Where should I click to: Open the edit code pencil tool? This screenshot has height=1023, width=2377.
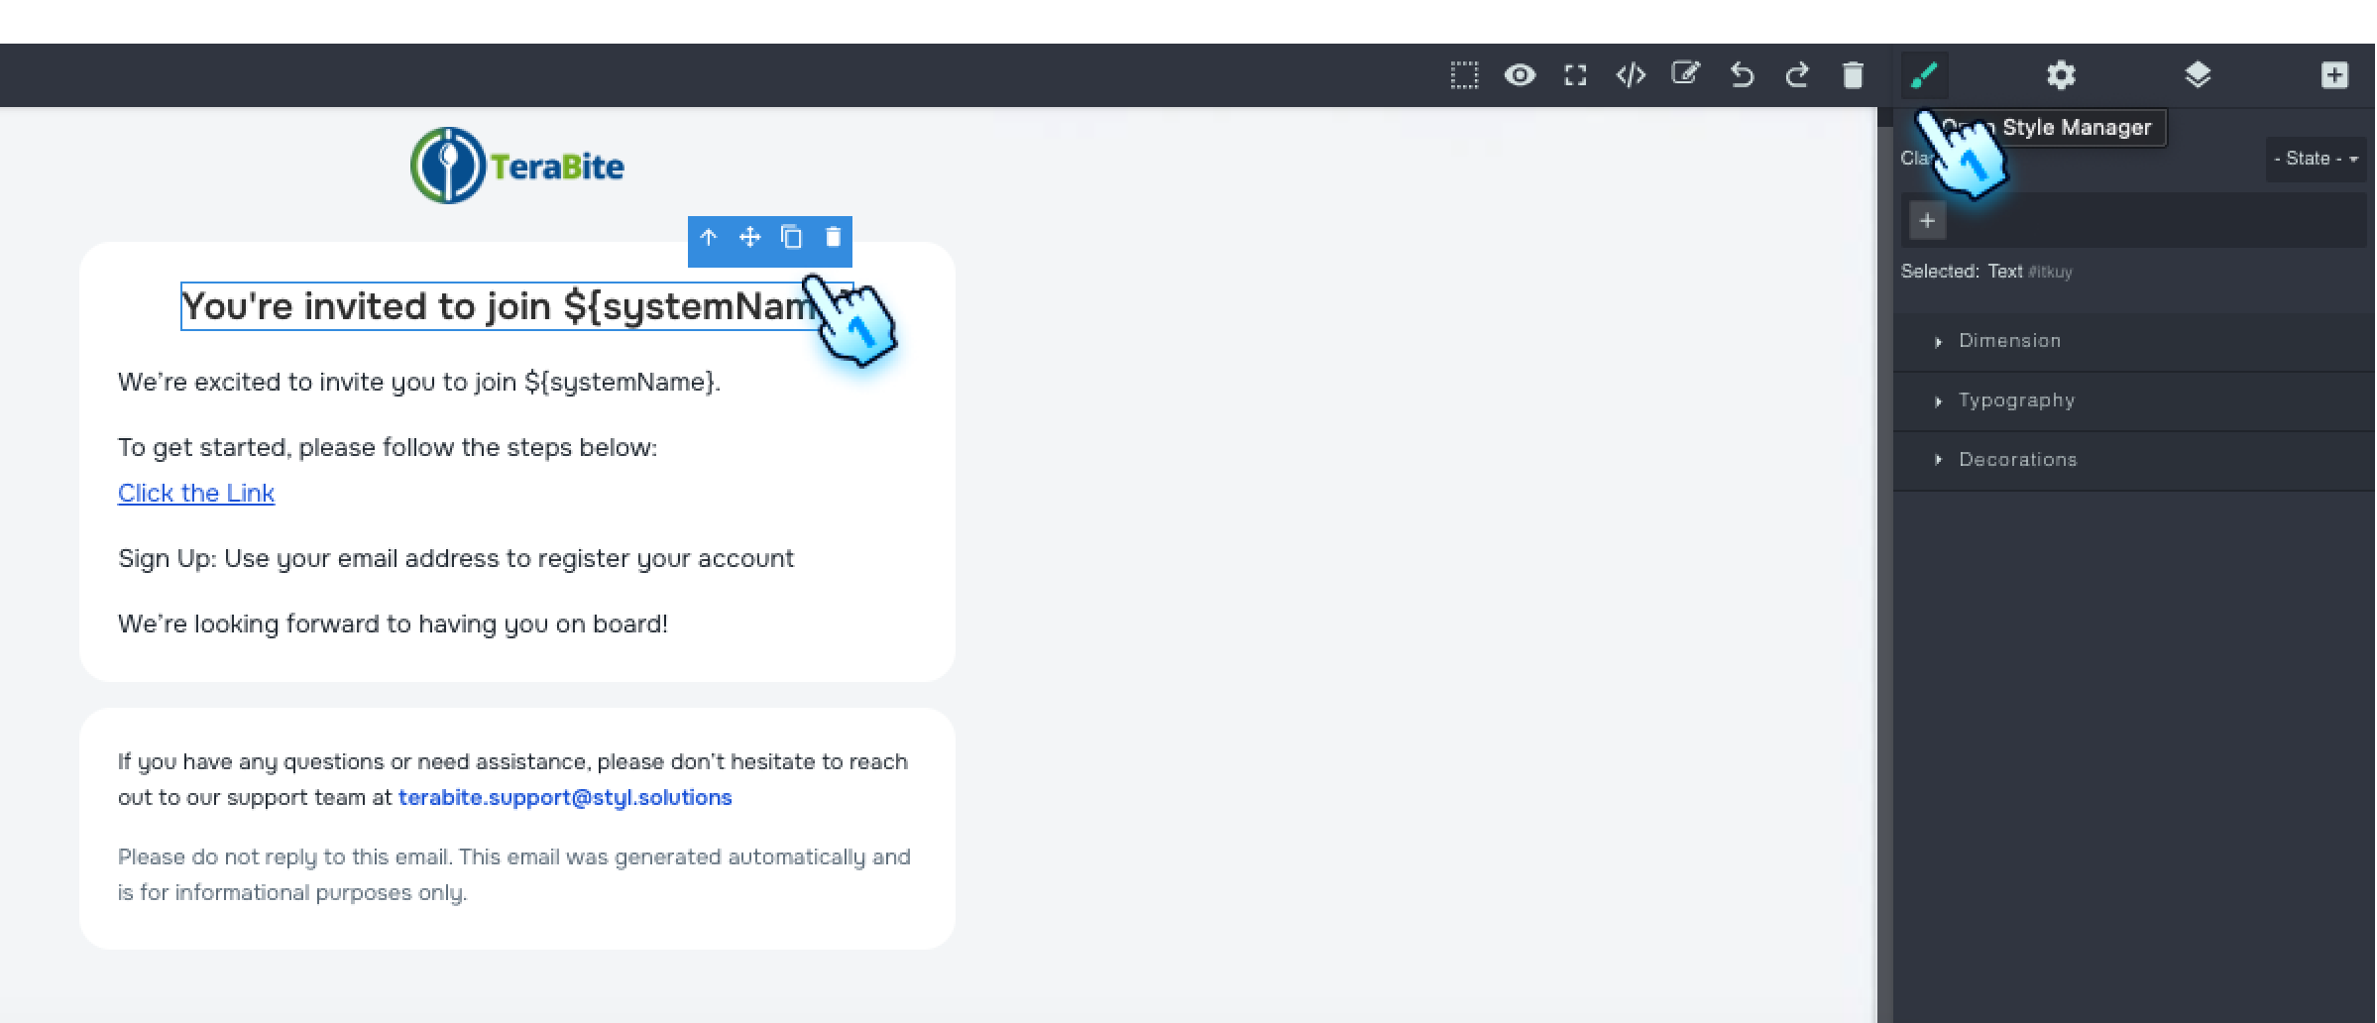pyautogui.click(x=1687, y=75)
